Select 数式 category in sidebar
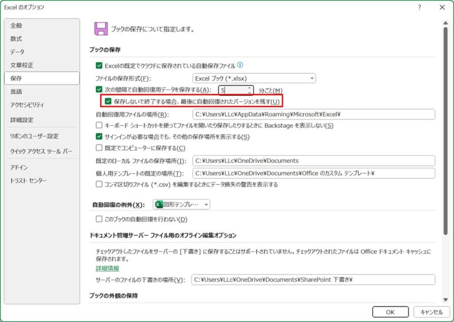The width and height of the screenshot is (454, 322). [x=42, y=39]
